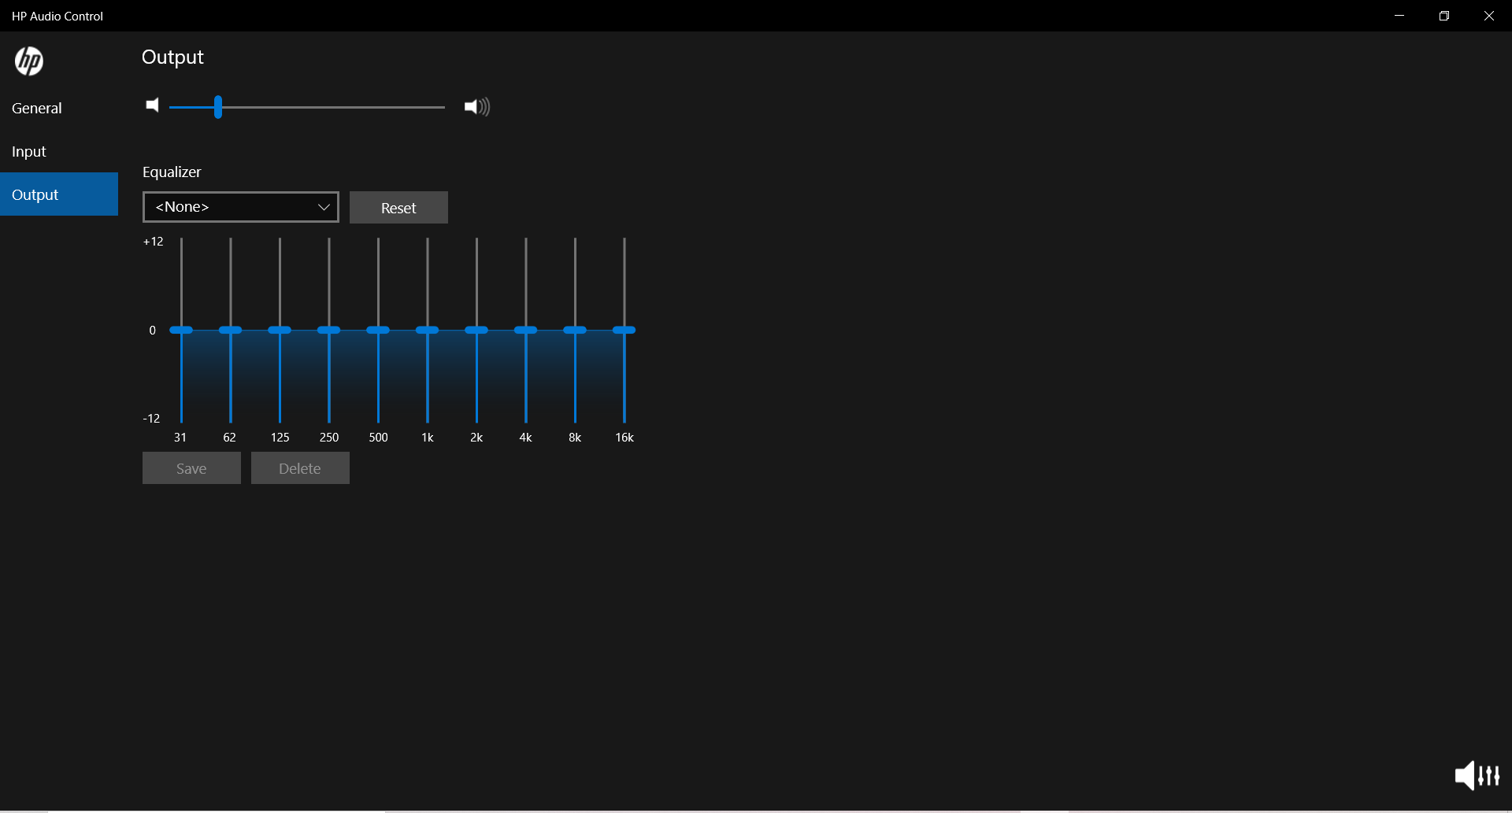
Task: Click the 31 Hz band slider handle
Action: click(180, 330)
